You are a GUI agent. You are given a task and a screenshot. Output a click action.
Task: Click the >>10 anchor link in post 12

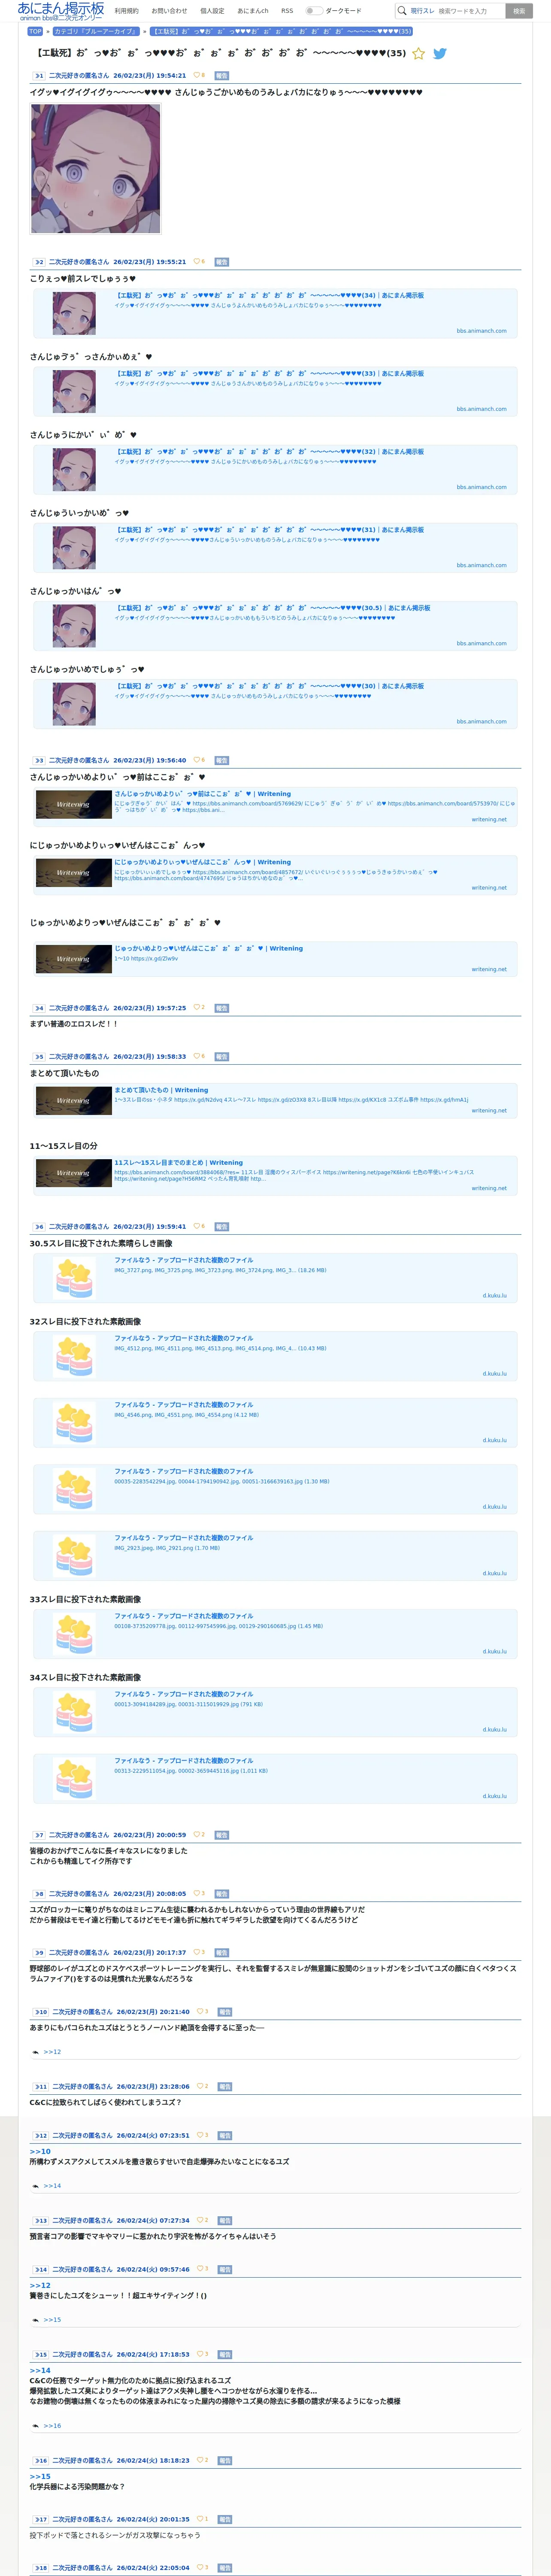click(x=40, y=2151)
